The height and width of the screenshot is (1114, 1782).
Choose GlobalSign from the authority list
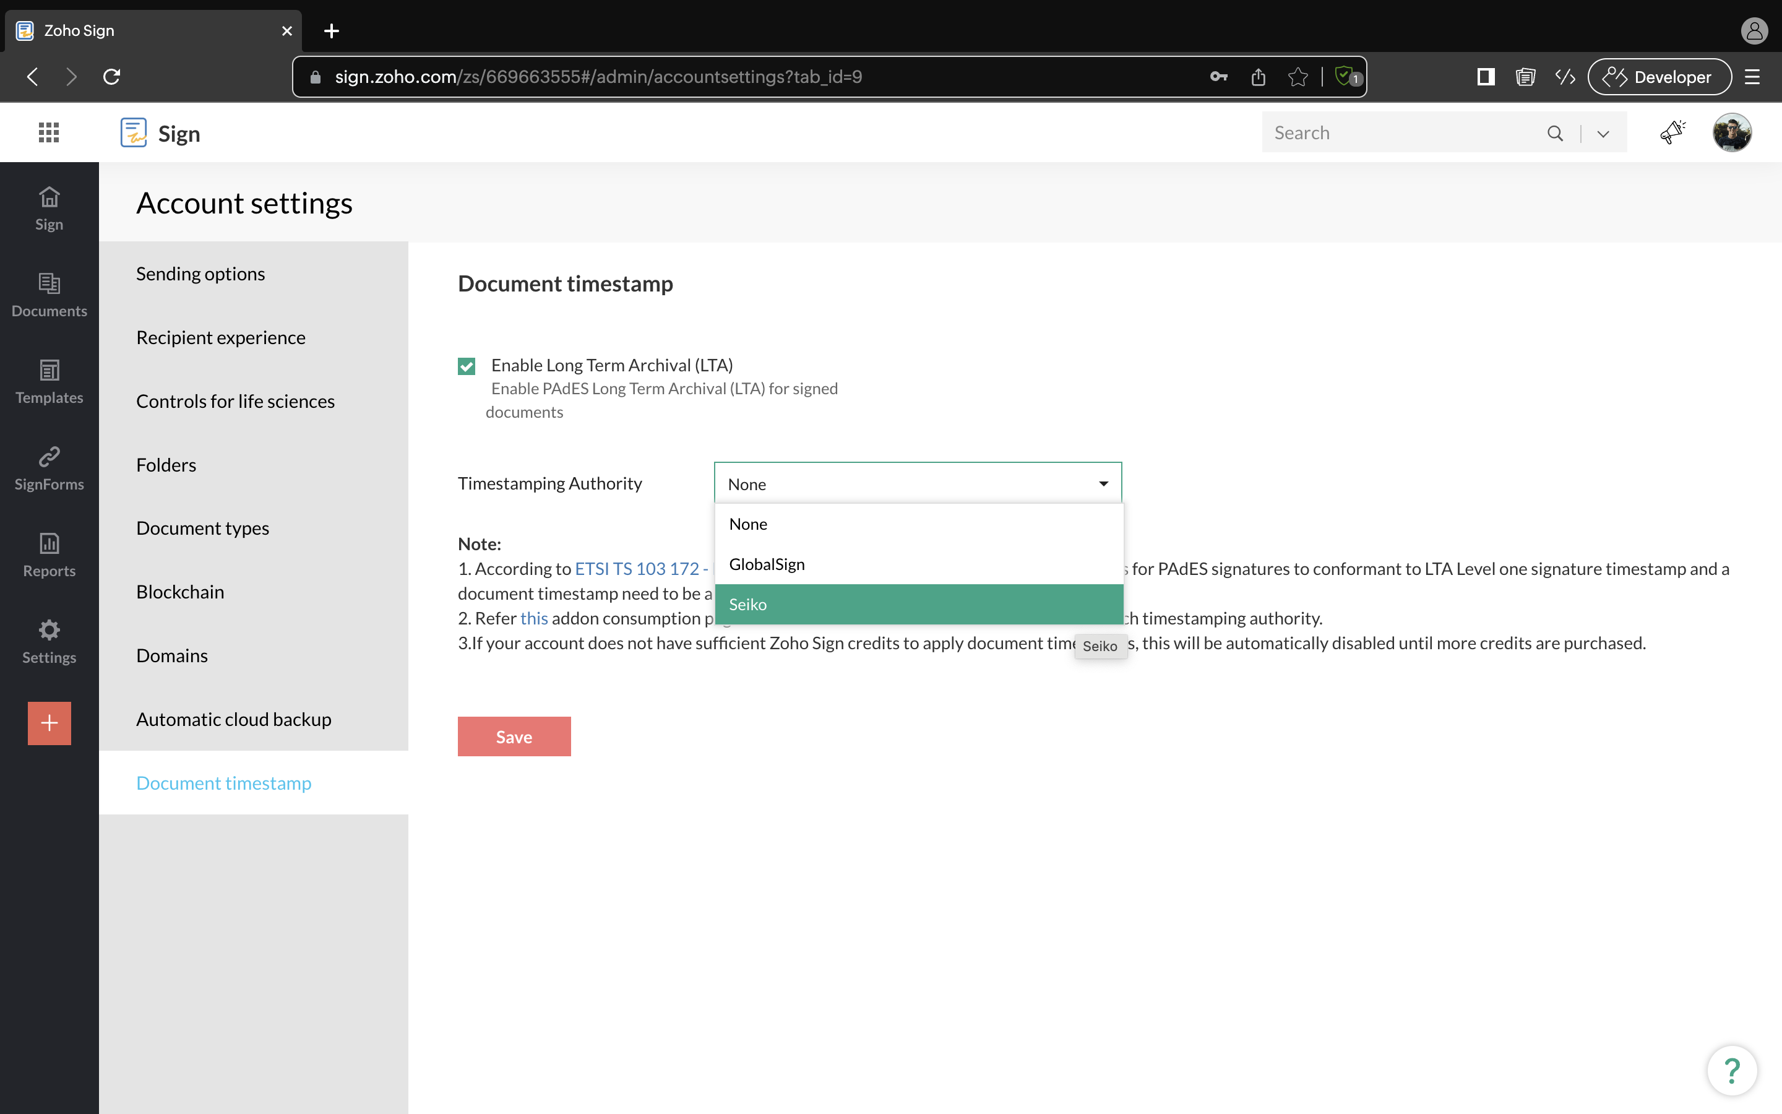[918, 564]
